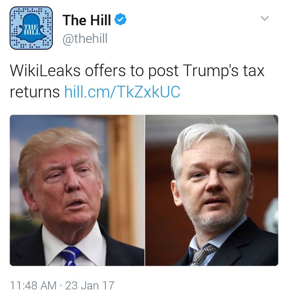View right photo of white-haired man
Viewport: 288px width, 301px height.
[x=212, y=190]
